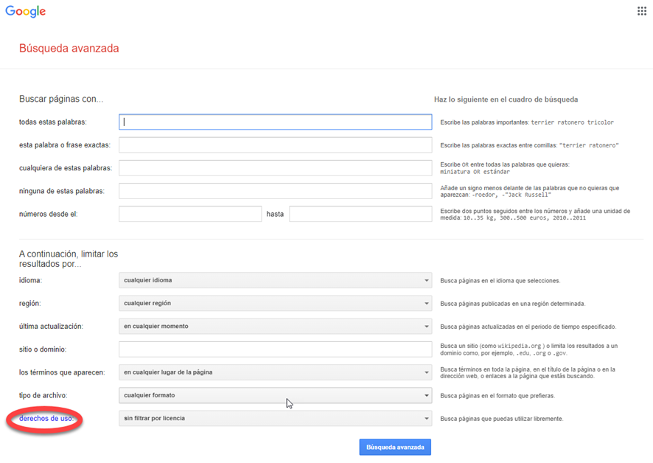Open the Google apps grid icon
Screen dimensions: 653x463
pyautogui.click(x=641, y=11)
